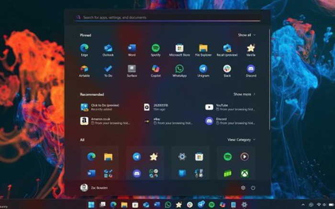Open Edge from the Pinned apps
Image resolution: width=335 pixels, height=209 pixels.
pos(84,50)
